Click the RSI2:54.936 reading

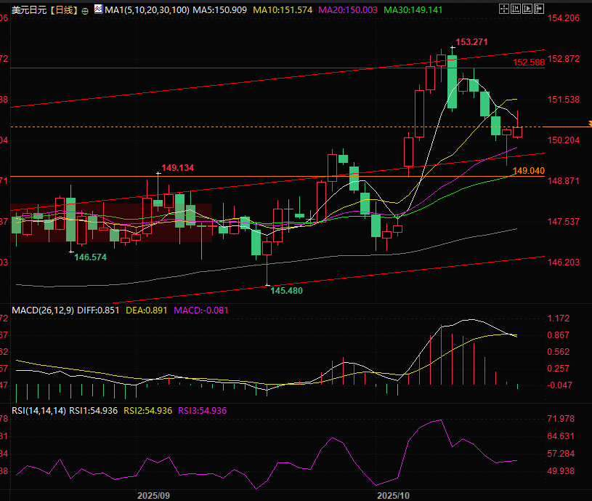point(148,411)
